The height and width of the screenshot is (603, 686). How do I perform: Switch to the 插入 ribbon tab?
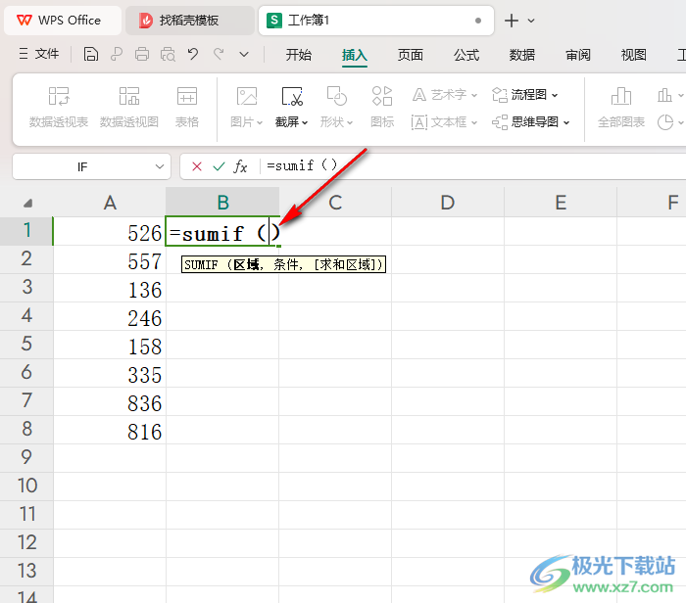click(x=355, y=55)
